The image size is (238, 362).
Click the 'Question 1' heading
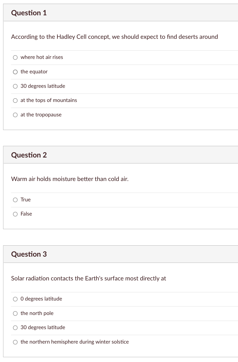tap(29, 13)
